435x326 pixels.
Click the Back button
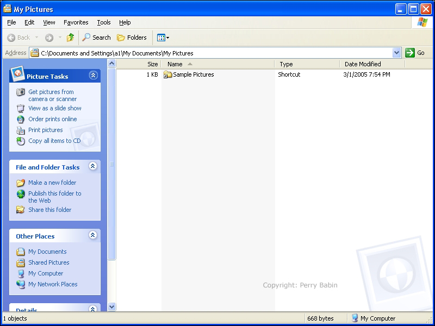coord(18,37)
